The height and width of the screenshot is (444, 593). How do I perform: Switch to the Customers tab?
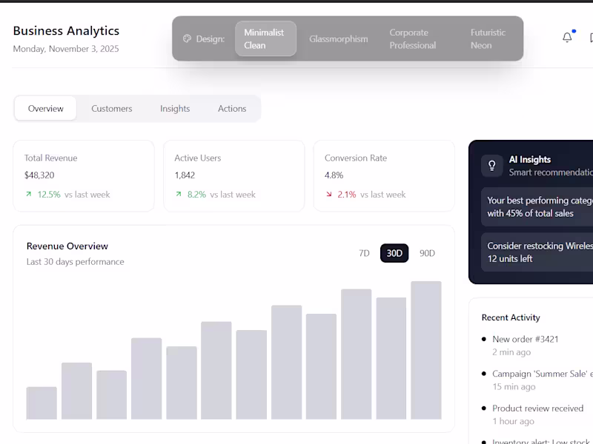(x=112, y=109)
